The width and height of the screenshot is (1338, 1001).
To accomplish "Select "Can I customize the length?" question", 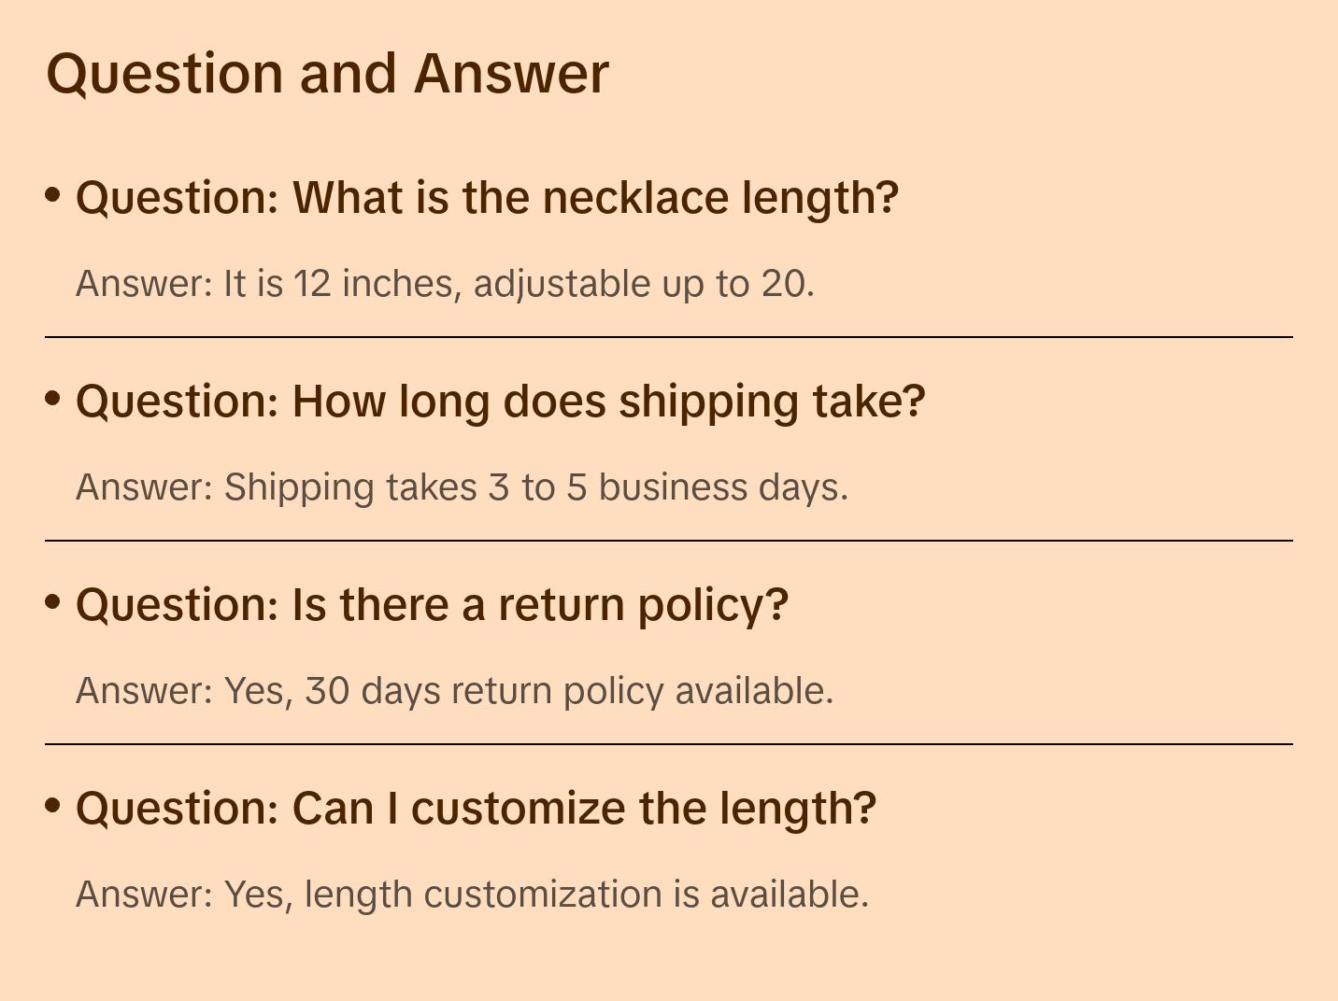I will (476, 809).
